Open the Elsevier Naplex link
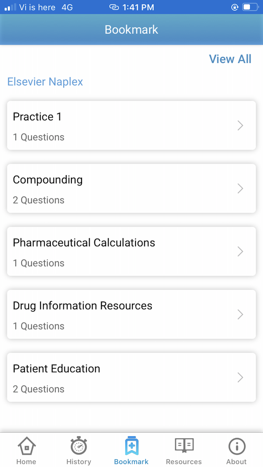Screen dimensions: 263x467 [x=45, y=82]
